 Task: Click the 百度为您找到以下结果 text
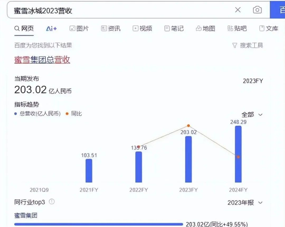pyautogui.click(x=43, y=45)
